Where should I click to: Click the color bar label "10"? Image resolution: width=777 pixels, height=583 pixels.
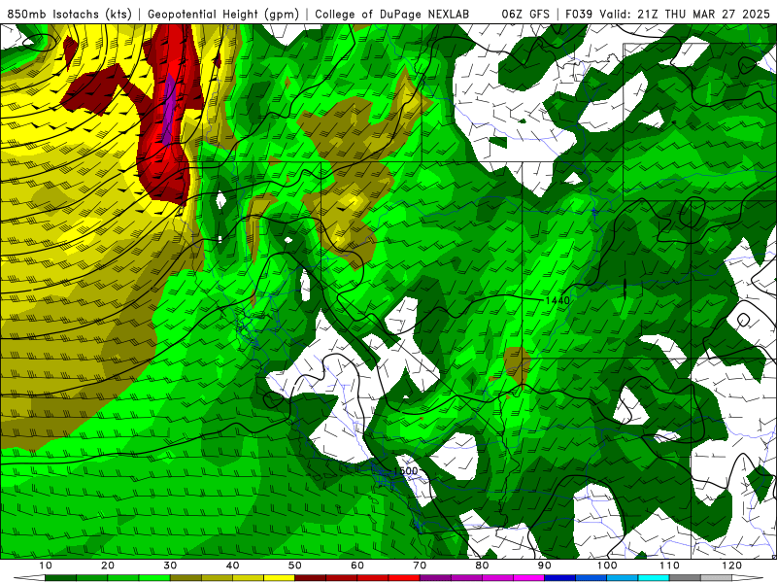pyautogui.click(x=45, y=566)
